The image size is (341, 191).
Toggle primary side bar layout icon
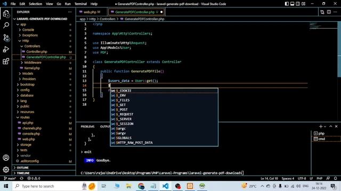pos(287,4)
